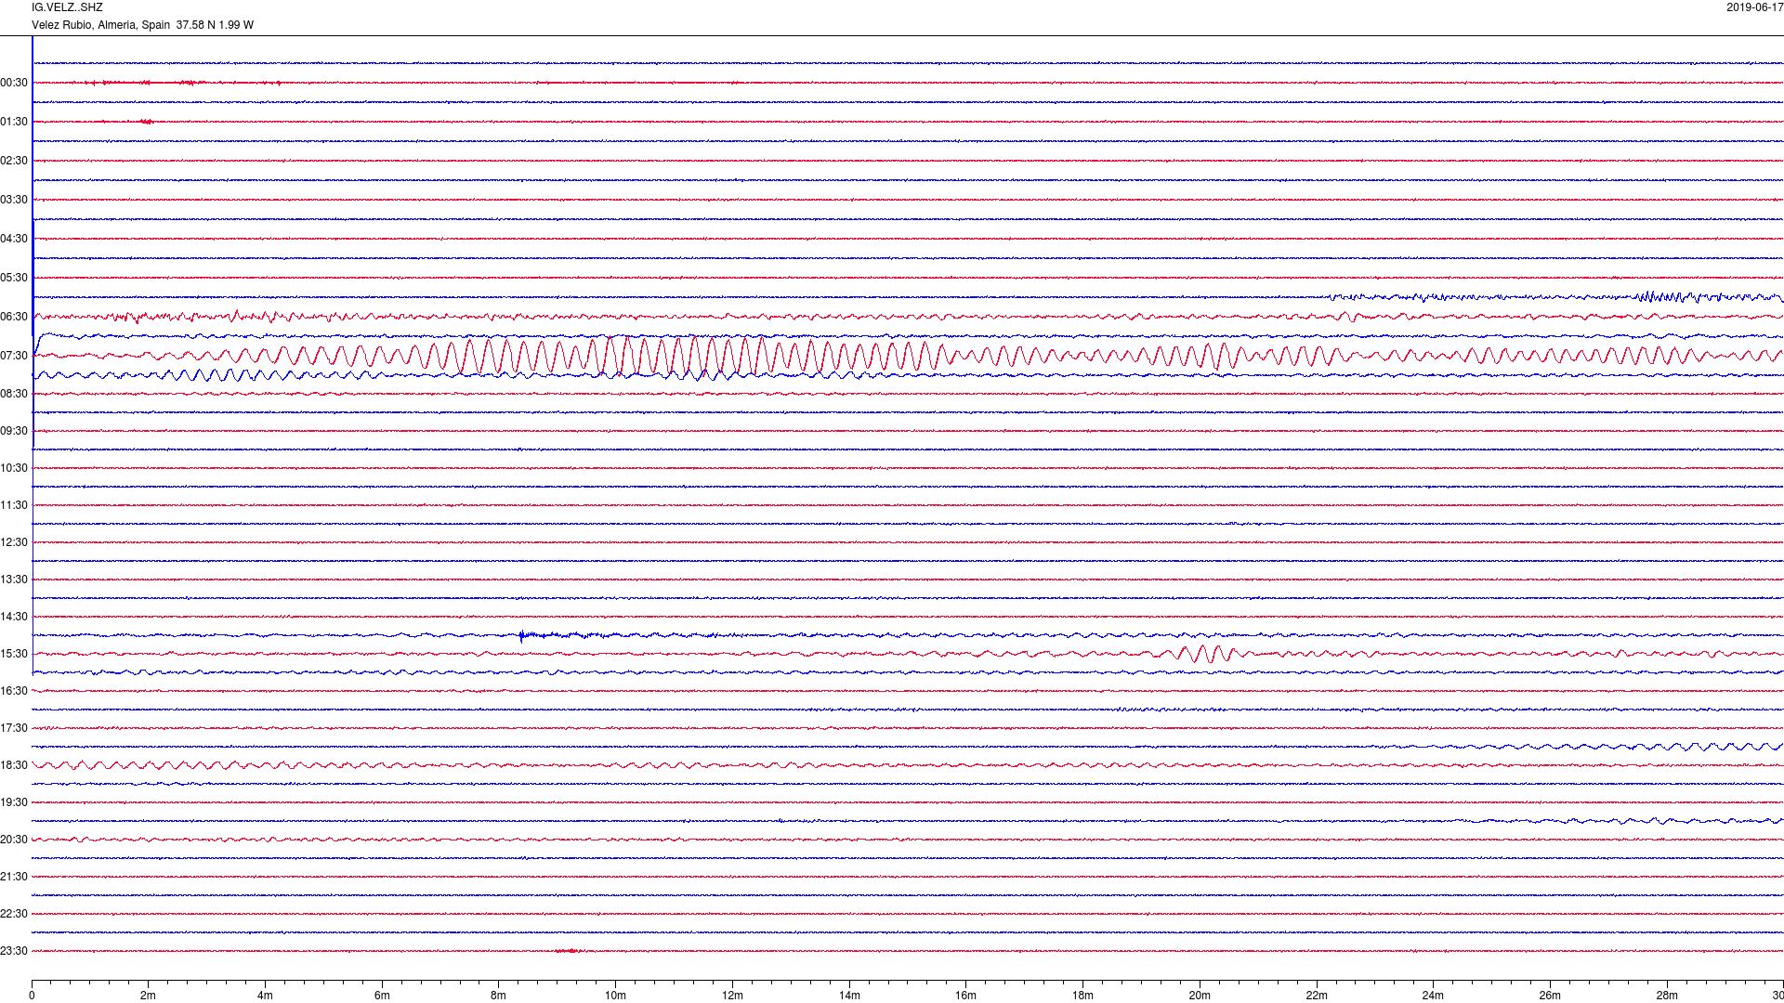Click the 12m tick label on time axis
The height and width of the screenshot is (1003, 1784).
(x=732, y=996)
